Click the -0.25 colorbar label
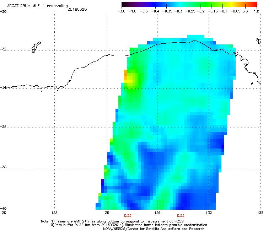Screen dimensions: 263x231 pos(190,11)
